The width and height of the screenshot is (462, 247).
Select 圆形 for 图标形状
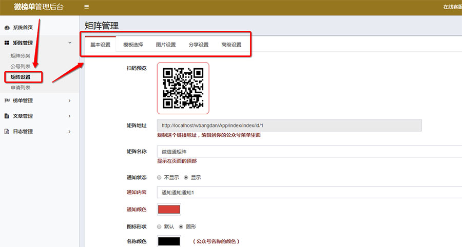pyautogui.click(x=181, y=227)
